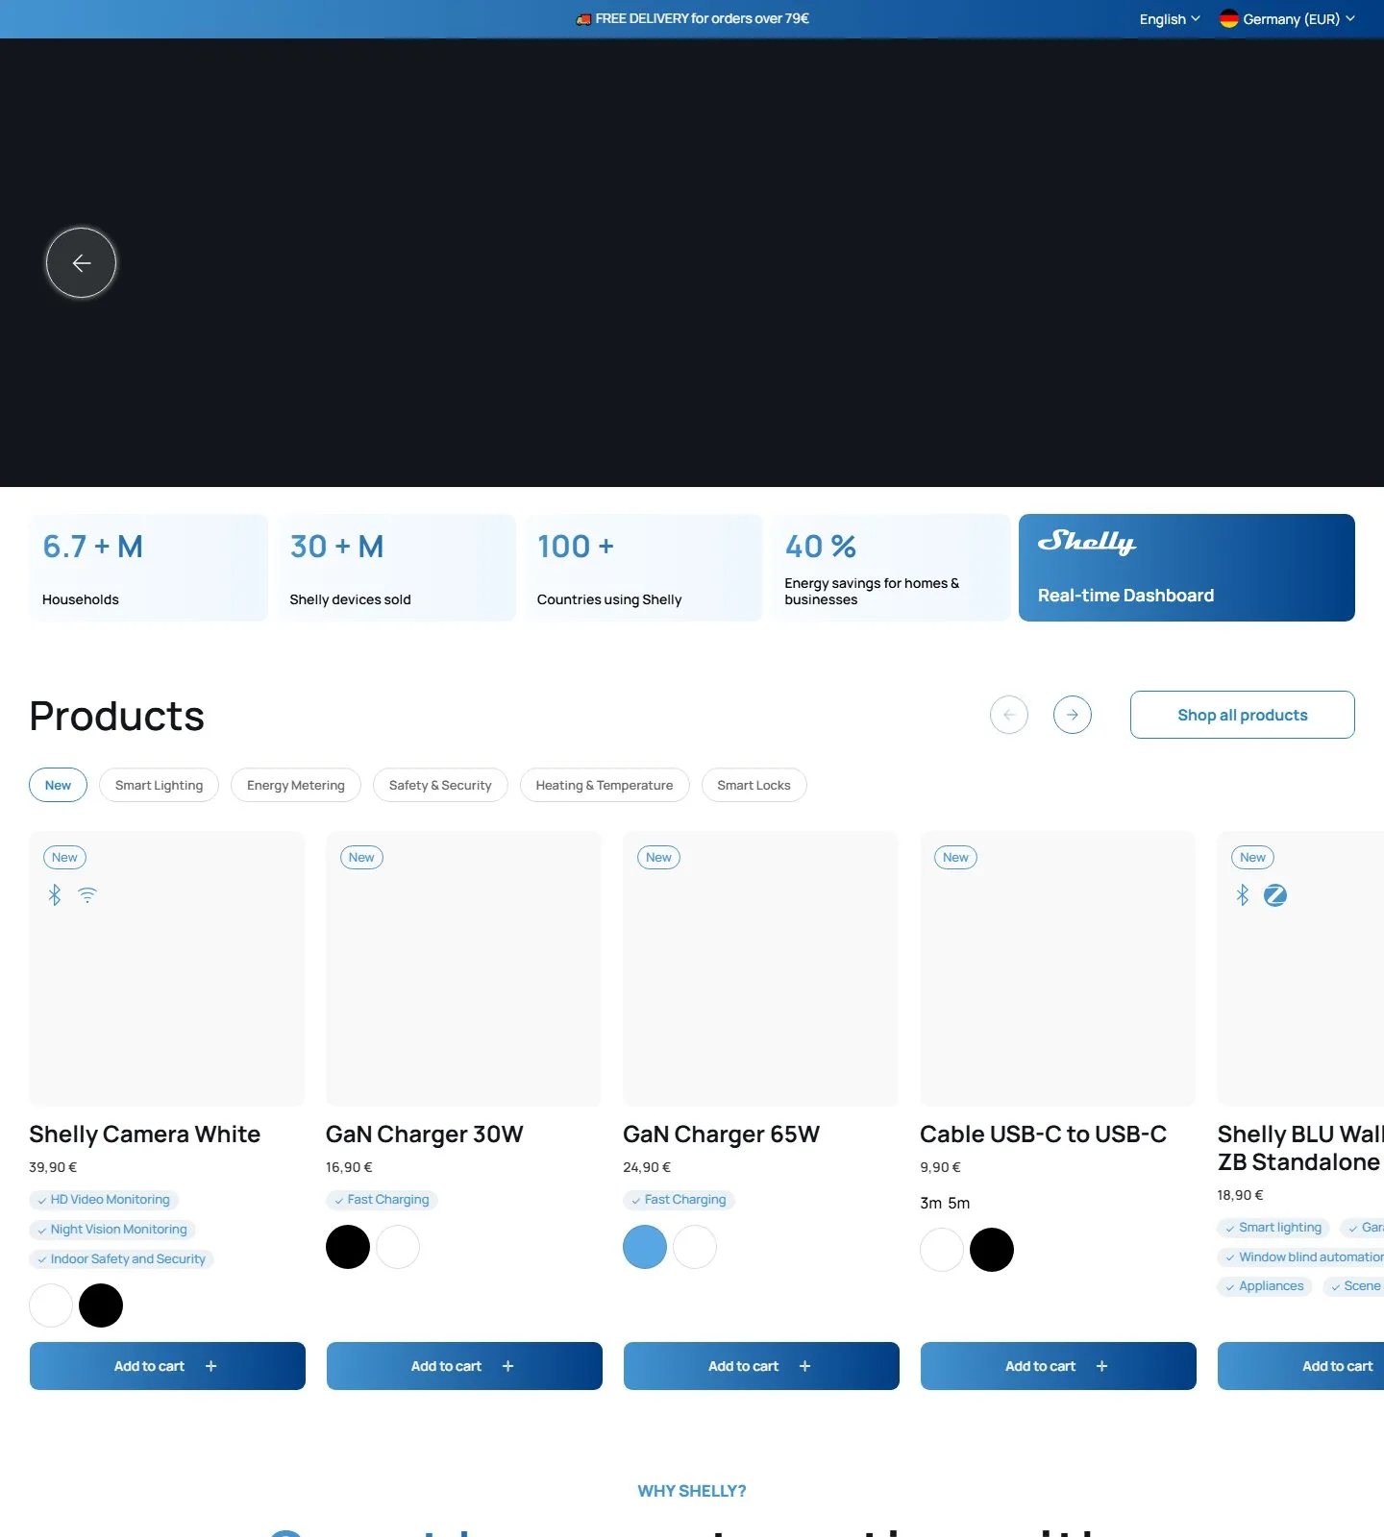The height and width of the screenshot is (1537, 1384).
Task: Choose white color for USB-C cable
Action: (942, 1250)
